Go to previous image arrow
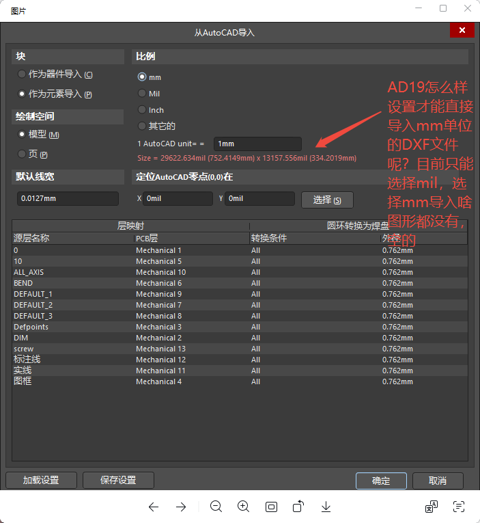This screenshot has height=523, width=480. click(x=154, y=507)
